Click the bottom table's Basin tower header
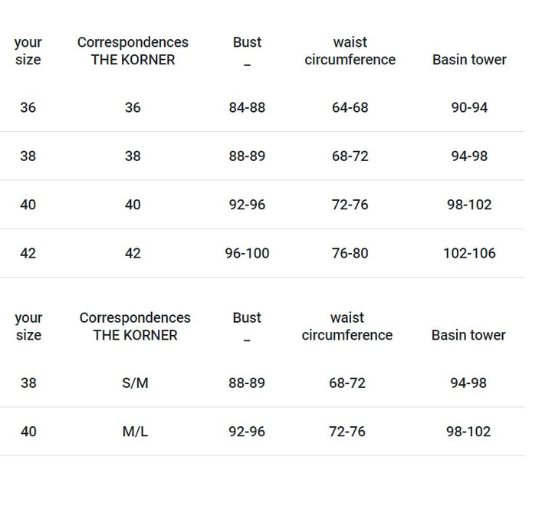The height and width of the screenshot is (506, 552). click(469, 335)
